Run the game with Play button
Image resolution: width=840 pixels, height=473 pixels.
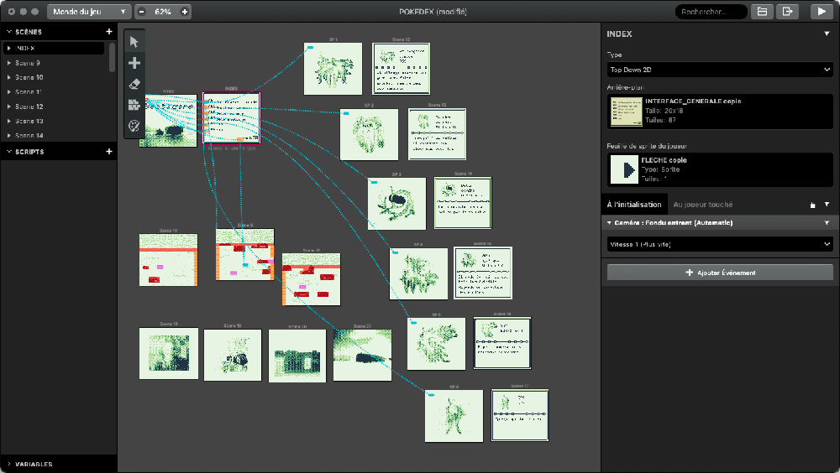819,12
